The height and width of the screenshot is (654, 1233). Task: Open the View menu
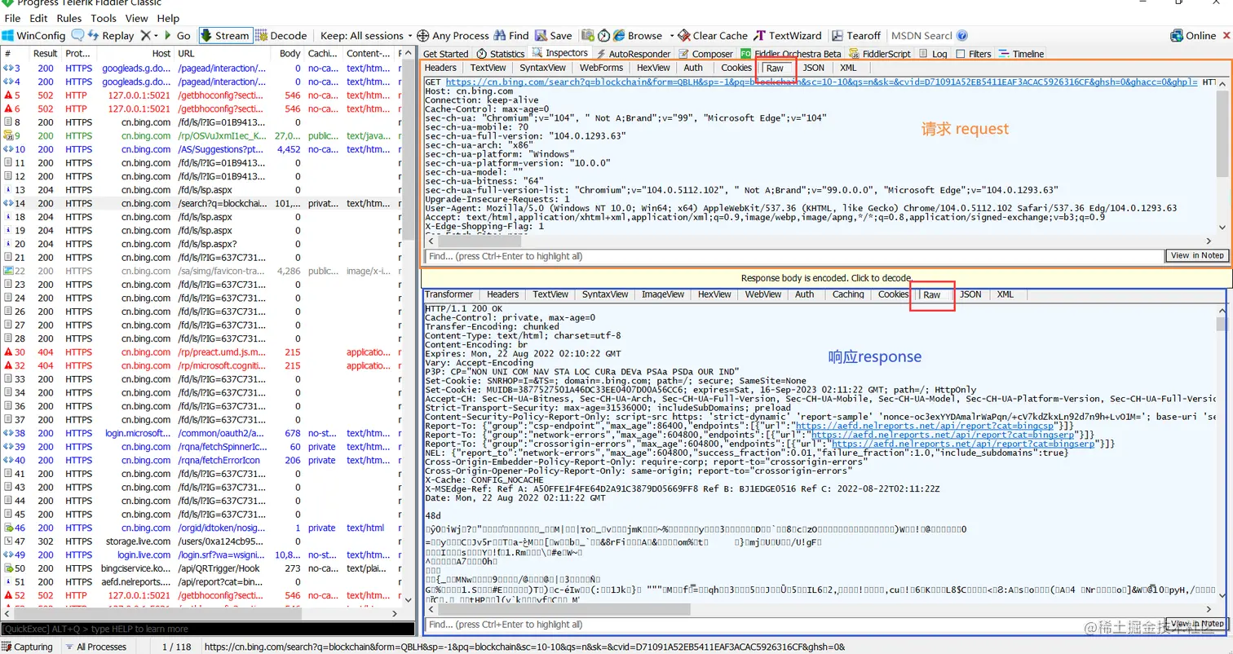coord(137,18)
